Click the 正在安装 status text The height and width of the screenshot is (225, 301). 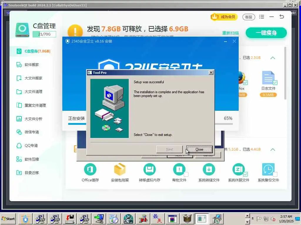[76, 118]
